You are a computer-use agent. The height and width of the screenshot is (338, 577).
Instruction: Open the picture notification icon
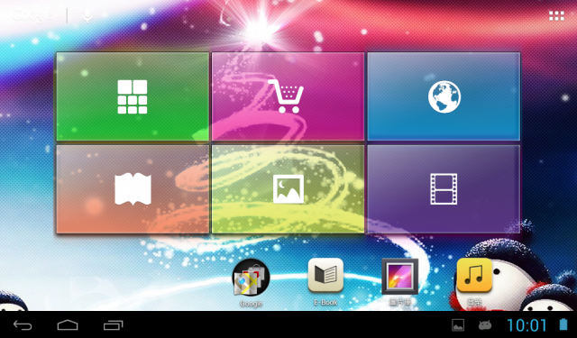pos(458,325)
